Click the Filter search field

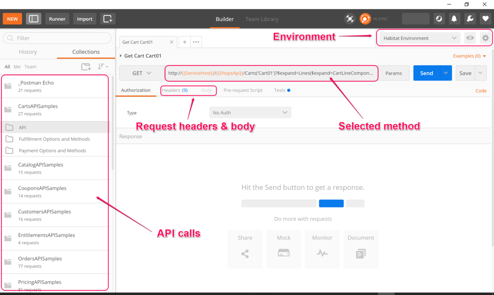pos(57,38)
